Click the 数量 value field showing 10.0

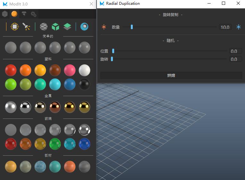(x=225, y=27)
